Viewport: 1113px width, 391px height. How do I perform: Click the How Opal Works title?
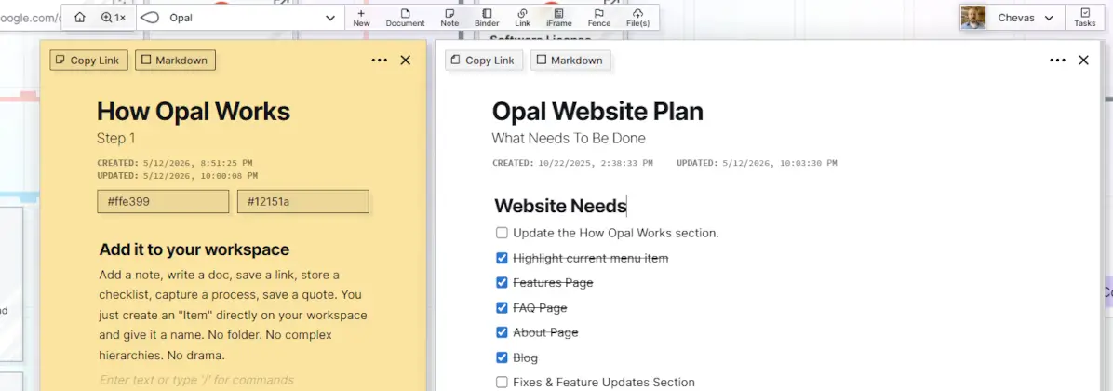point(193,112)
